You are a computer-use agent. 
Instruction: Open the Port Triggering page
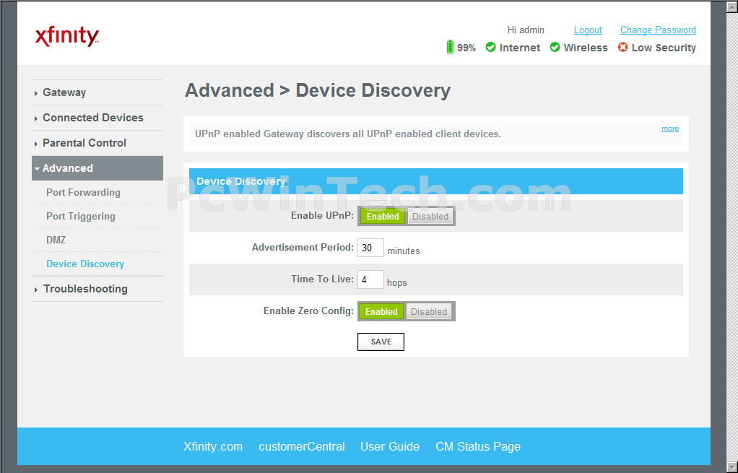tap(80, 217)
